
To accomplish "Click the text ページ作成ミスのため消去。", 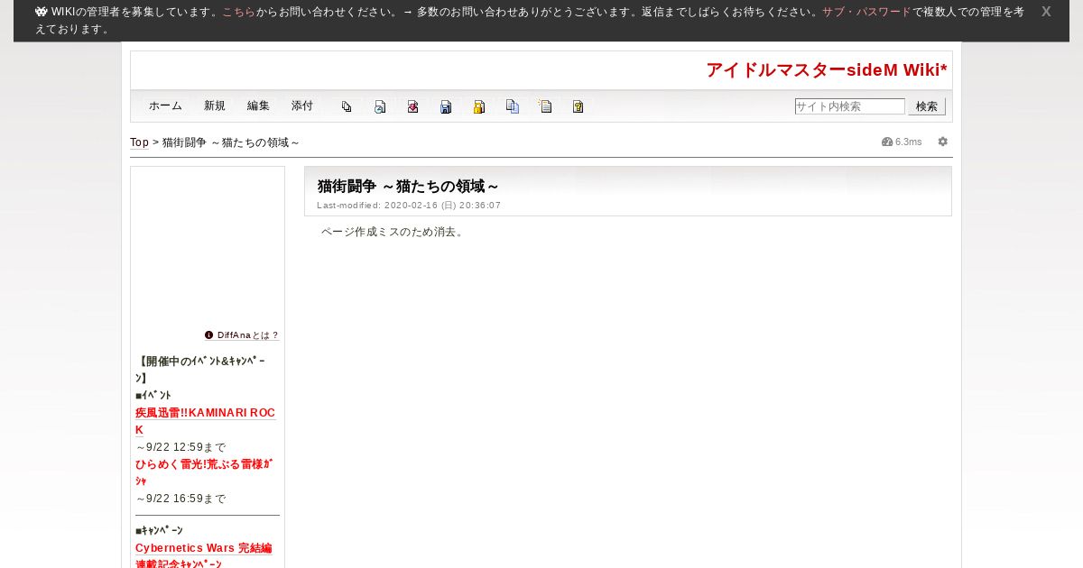I will (393, 232).
